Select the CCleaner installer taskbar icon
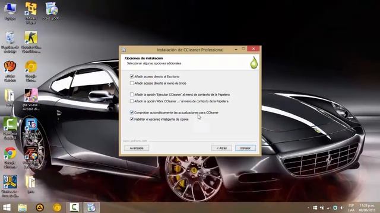 click(x=91, y=208)
